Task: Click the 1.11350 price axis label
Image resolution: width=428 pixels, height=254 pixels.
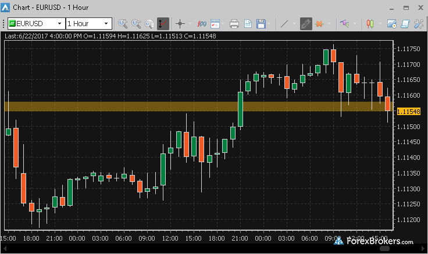Action: pyautogui.click(x=408, y=173)
